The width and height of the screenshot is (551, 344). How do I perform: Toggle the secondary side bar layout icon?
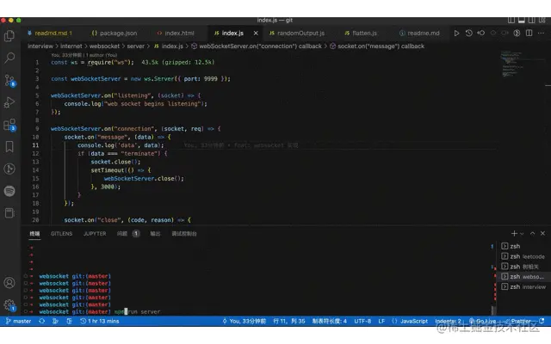(532, 21)
